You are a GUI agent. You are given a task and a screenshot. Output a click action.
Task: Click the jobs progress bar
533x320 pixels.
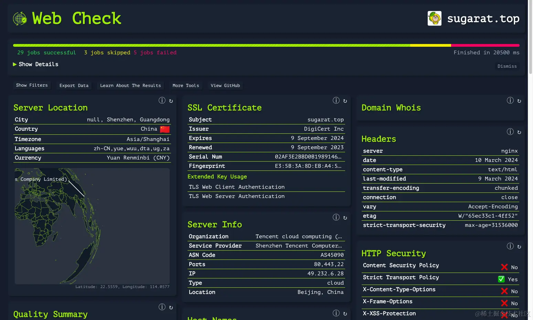click(x=266, y=45)
